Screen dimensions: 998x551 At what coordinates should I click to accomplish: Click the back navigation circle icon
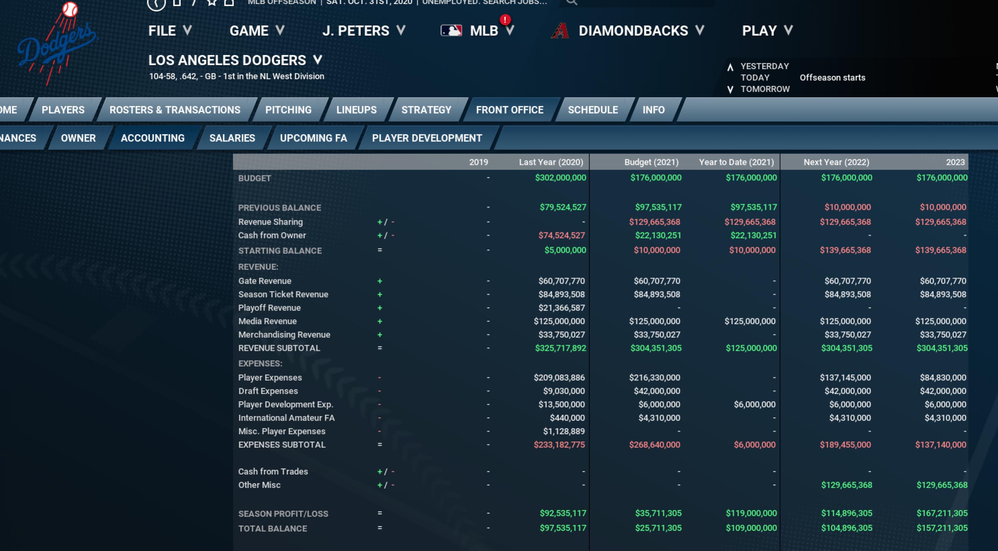click(156, 3)
